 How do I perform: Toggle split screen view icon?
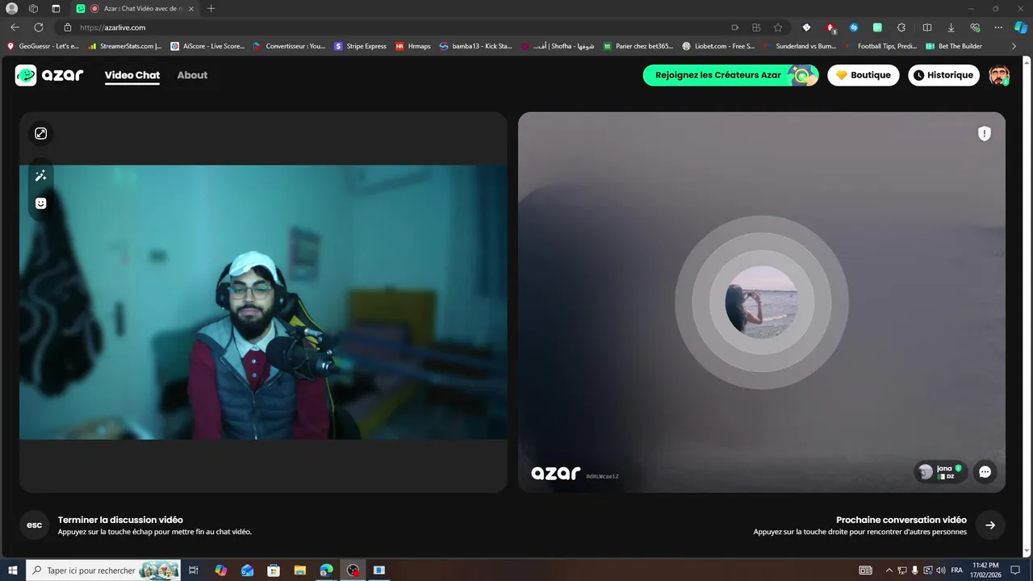coord(927,27)
